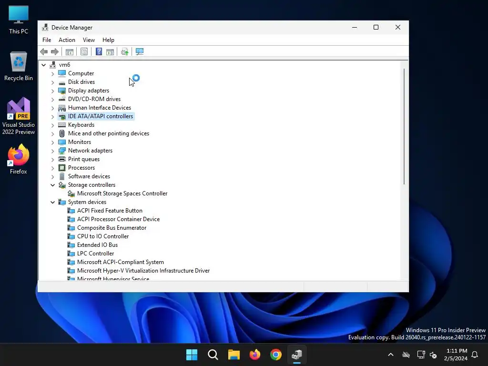Select the This PC desktop icon

tap(19, 20)
